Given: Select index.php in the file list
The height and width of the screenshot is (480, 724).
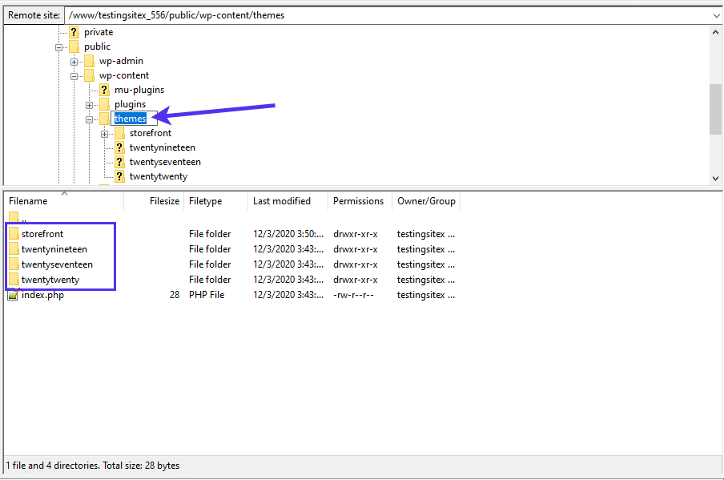Looking at the screenshot, I should [x=42, y=294].
